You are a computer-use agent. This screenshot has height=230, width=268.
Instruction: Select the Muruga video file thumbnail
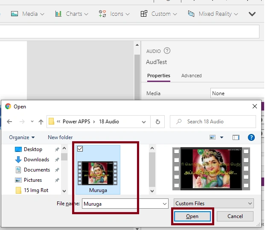[x=98, y=173]
